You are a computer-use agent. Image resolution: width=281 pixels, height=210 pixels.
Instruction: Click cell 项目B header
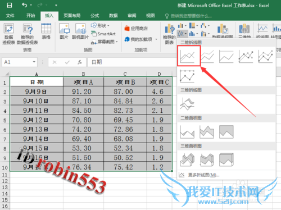(x=125, y=82)
